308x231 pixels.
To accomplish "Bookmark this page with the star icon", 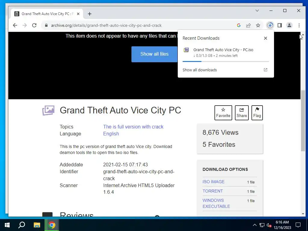I will [x=258, y=25].
